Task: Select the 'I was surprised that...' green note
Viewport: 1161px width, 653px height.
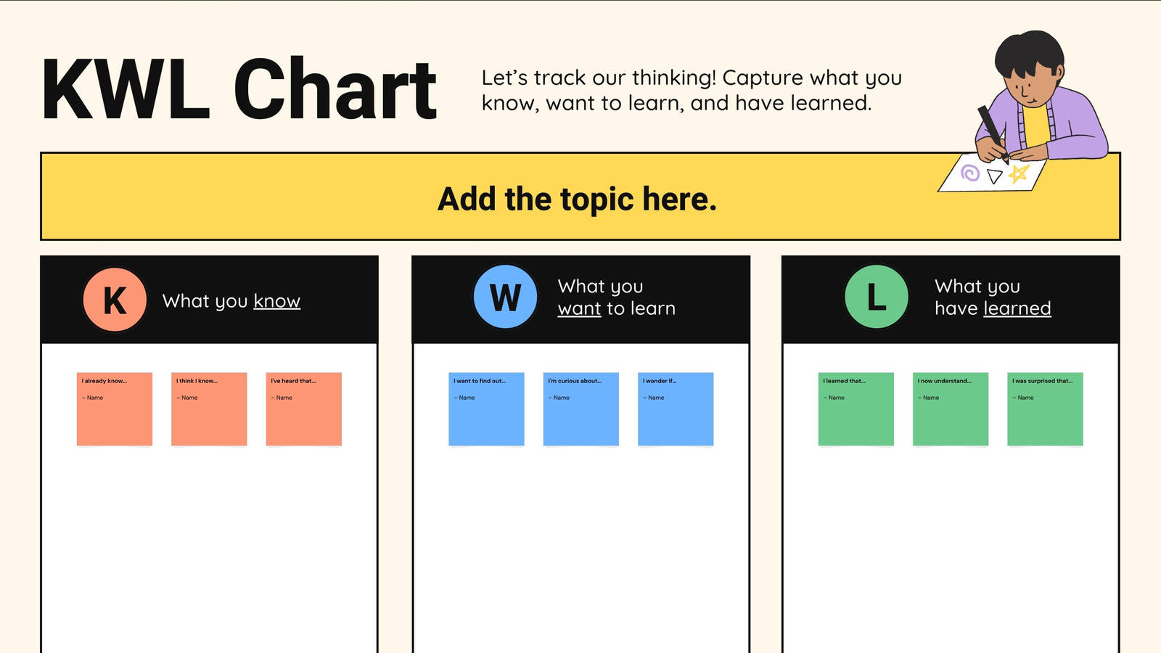Action: 1045,409
